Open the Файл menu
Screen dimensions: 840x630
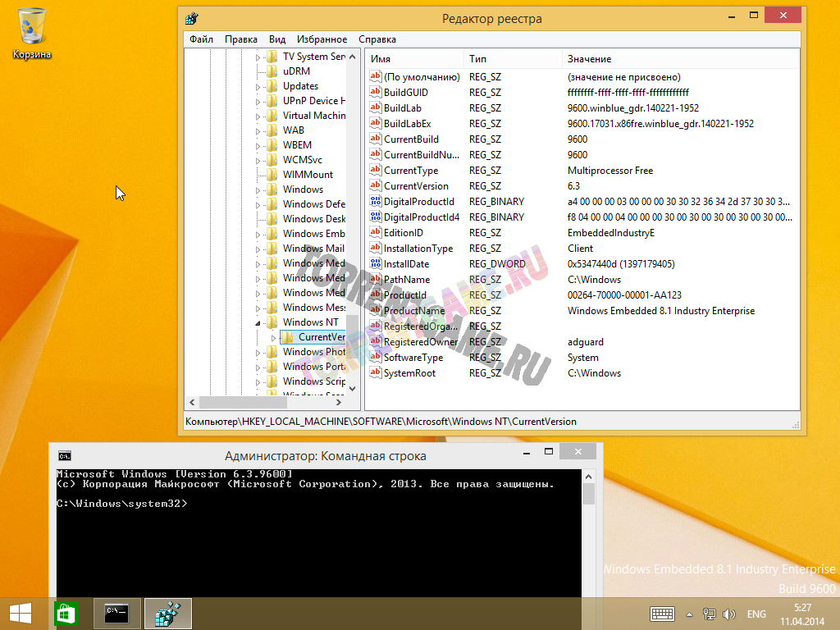point(201,39)
